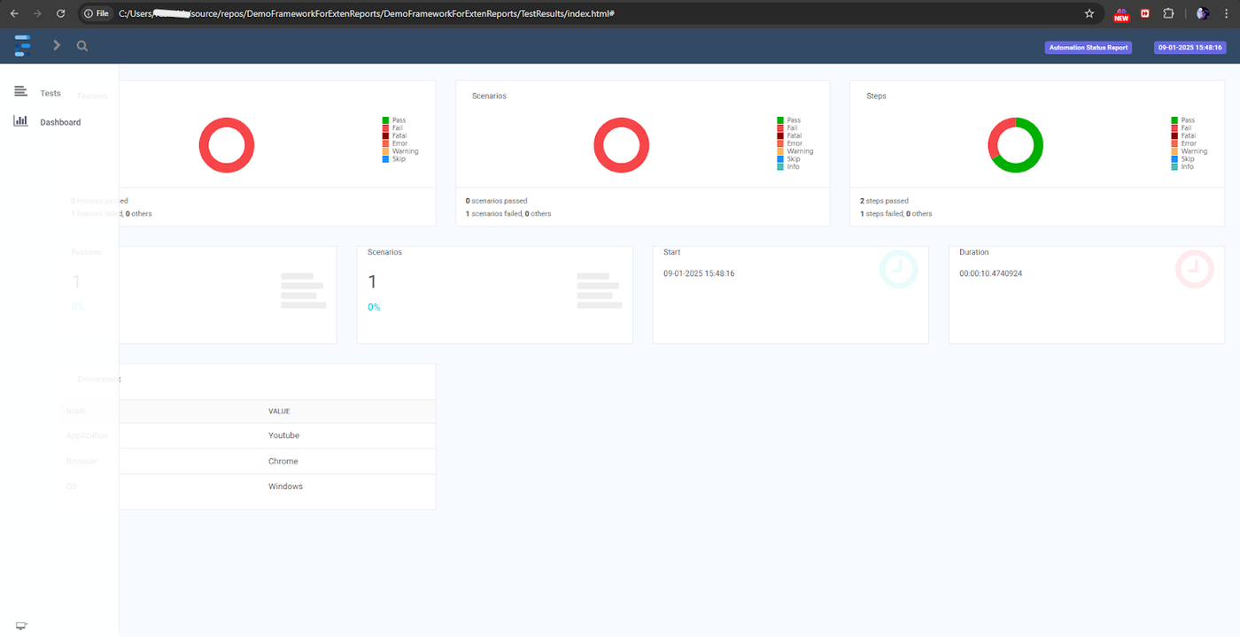Viewport: 1240px width, 637px height.
Task: Click the '2 steps passed' text
Action: tap(884, 201)
